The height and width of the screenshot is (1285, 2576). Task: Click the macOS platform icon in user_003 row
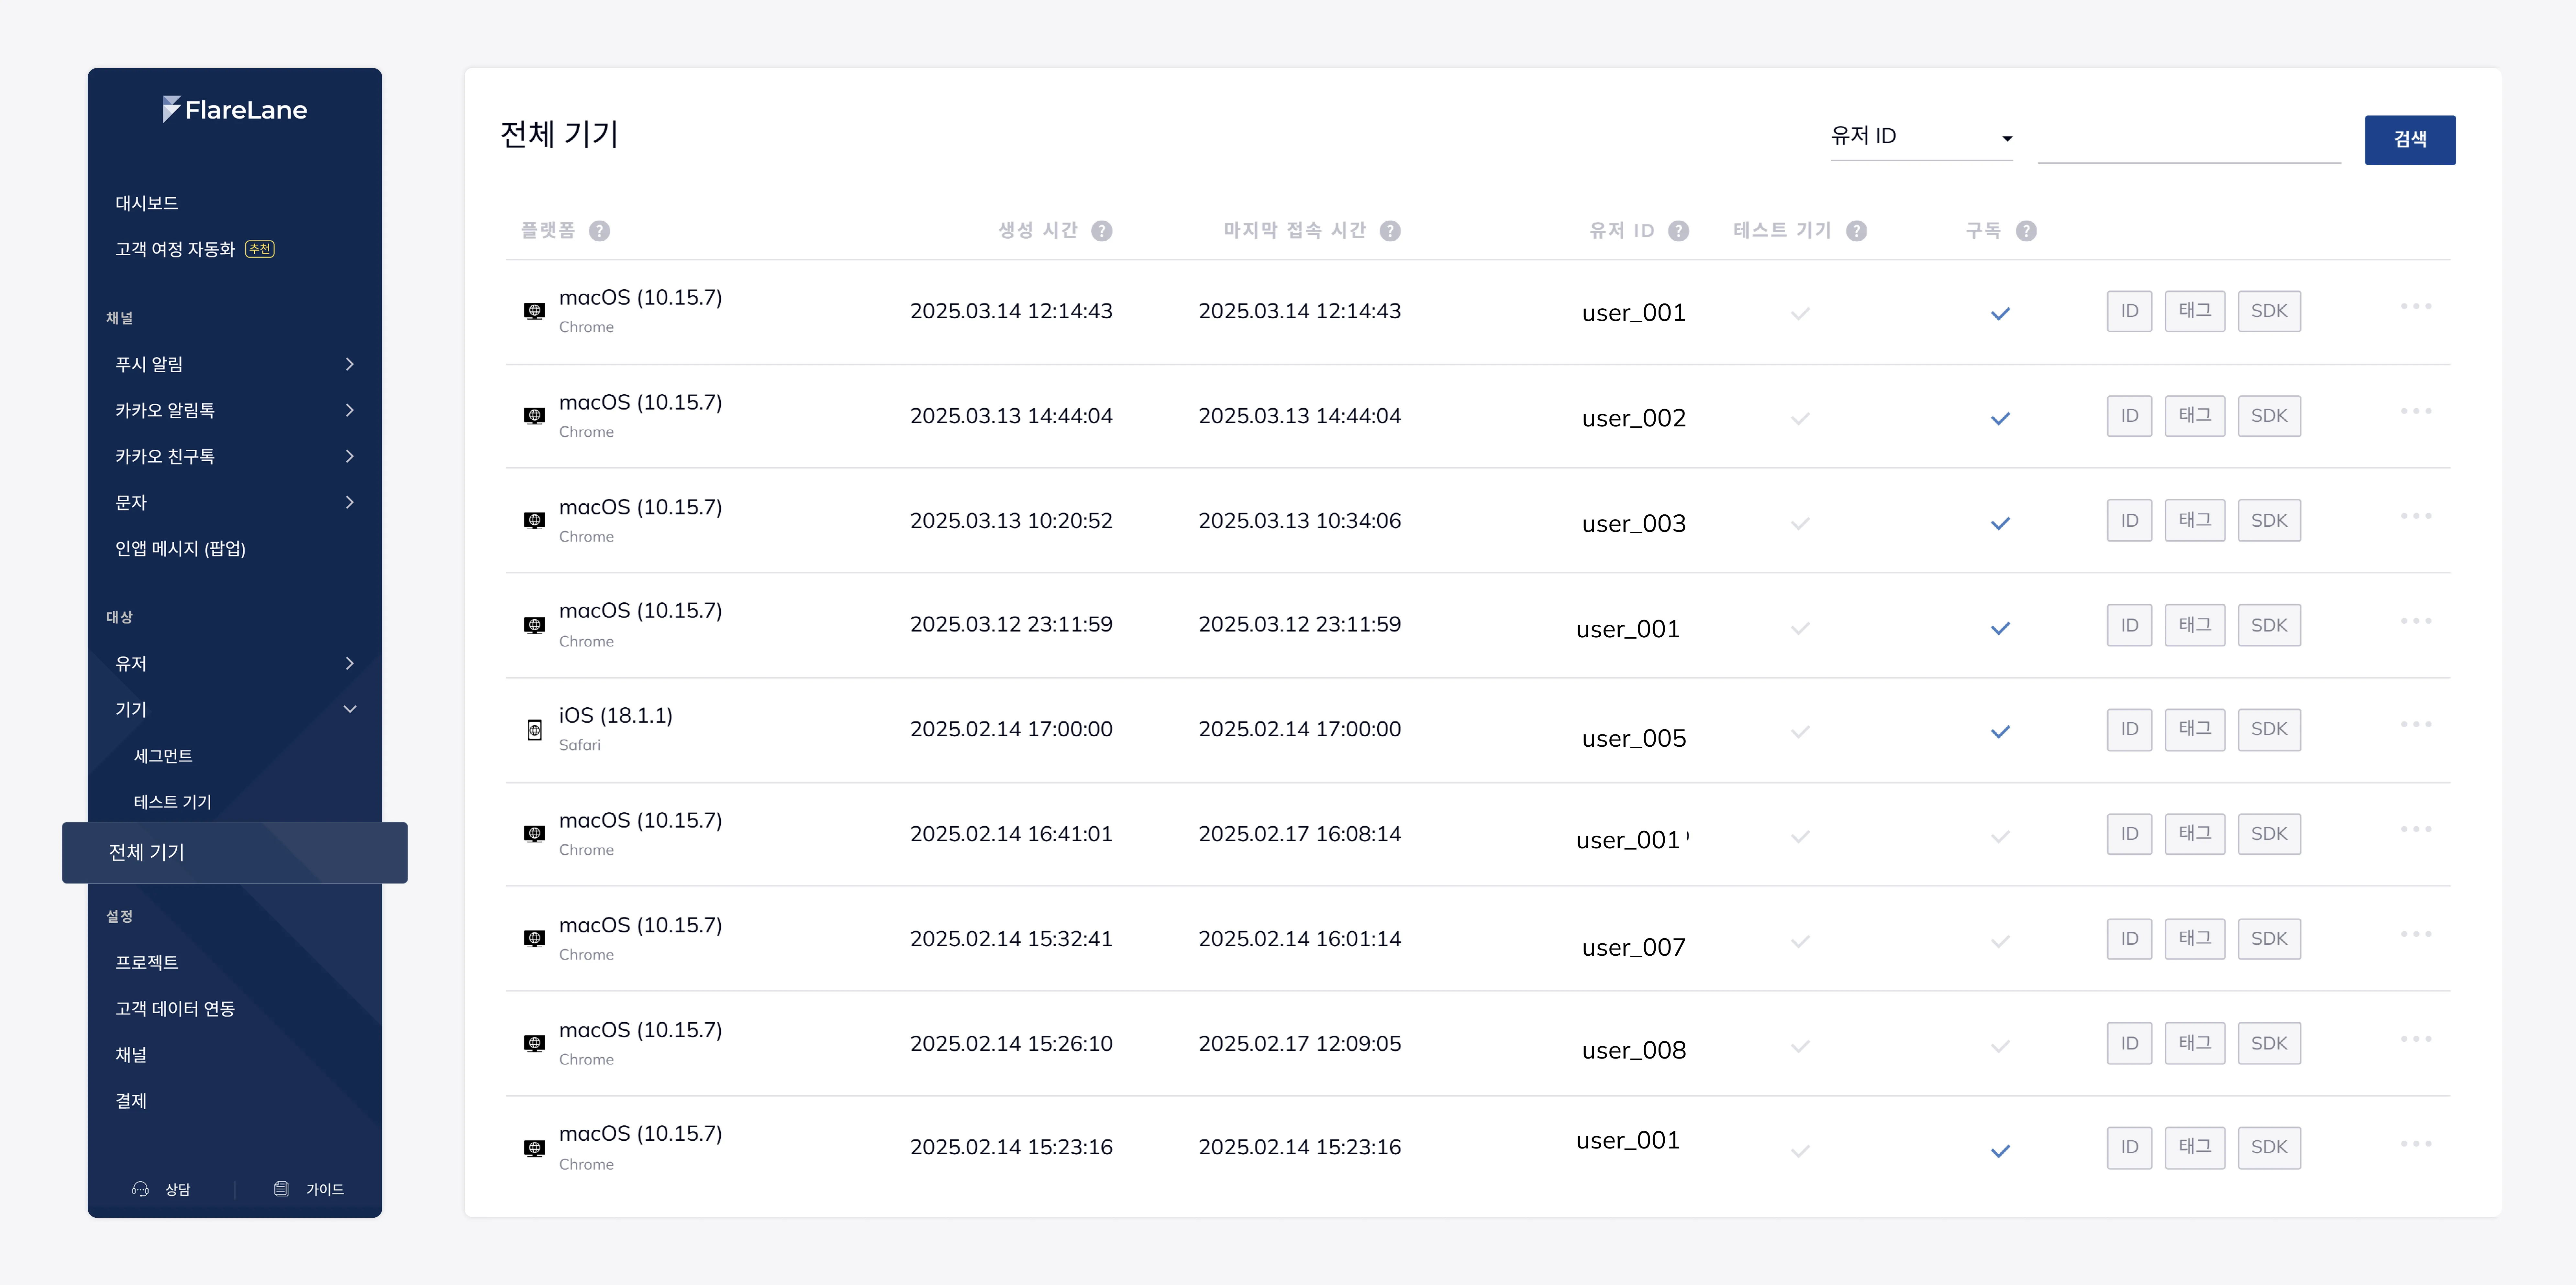[x=534, y=521]
